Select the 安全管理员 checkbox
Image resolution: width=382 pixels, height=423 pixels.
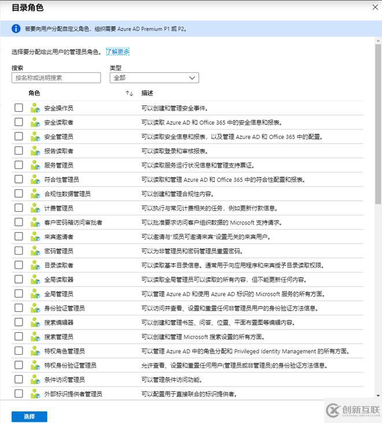18,136
